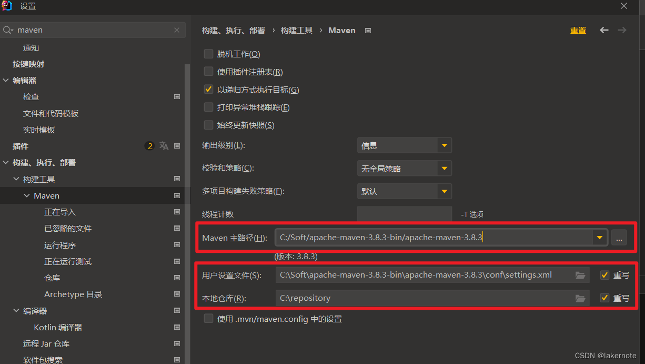Click the project-level icon beside 软件包搜索
Viewport: 645px width, 364px height.
click(x=177, y=360)
